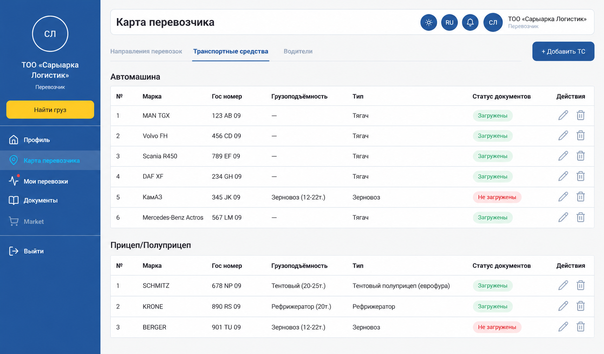The image size is (604, 354).
Task: Open the notifications bell
Action: [470, 22]
